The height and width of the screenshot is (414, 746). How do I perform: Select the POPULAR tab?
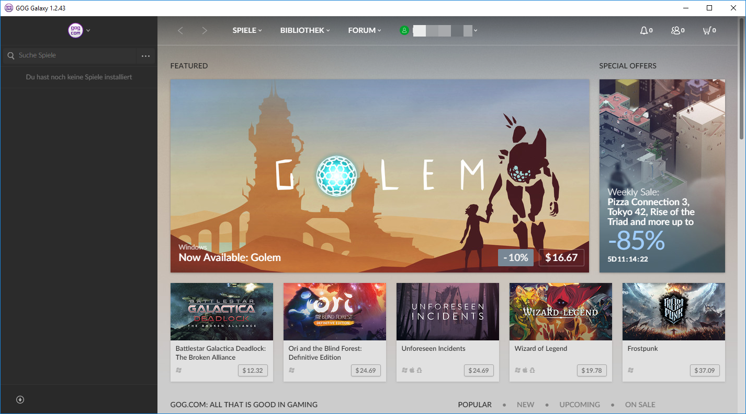475,405
